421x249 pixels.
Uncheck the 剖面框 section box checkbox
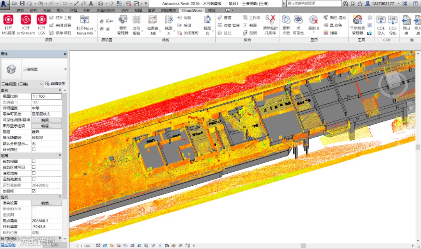(x=34, y=191)
